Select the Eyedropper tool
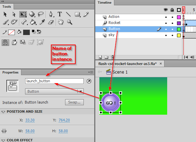Image resolution: width=196 pixels, height=142 pixels. (x=42, y=22)
